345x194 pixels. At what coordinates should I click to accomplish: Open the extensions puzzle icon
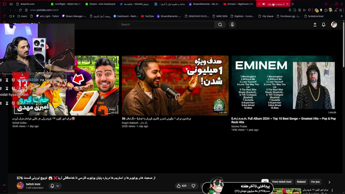326,10
